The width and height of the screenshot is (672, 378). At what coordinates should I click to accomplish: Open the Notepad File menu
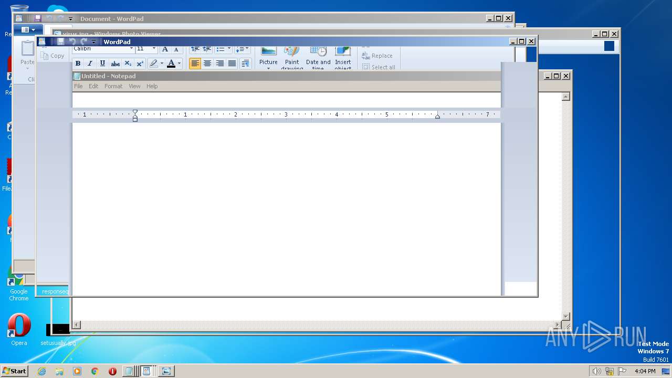(78, 86)
